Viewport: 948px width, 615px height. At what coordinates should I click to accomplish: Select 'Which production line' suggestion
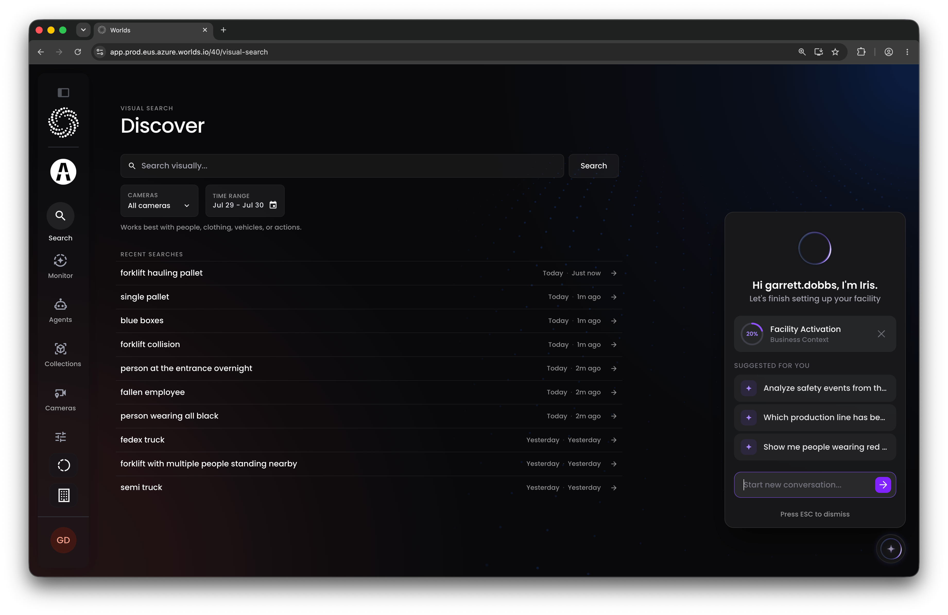[x=815, y=418]
